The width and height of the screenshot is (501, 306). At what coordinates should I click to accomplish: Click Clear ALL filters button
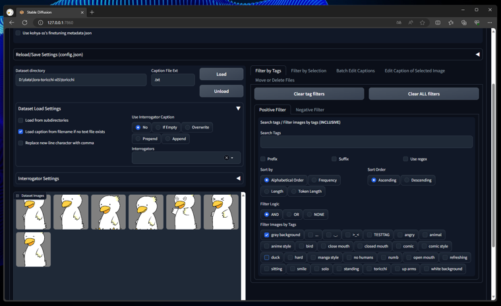424,93
